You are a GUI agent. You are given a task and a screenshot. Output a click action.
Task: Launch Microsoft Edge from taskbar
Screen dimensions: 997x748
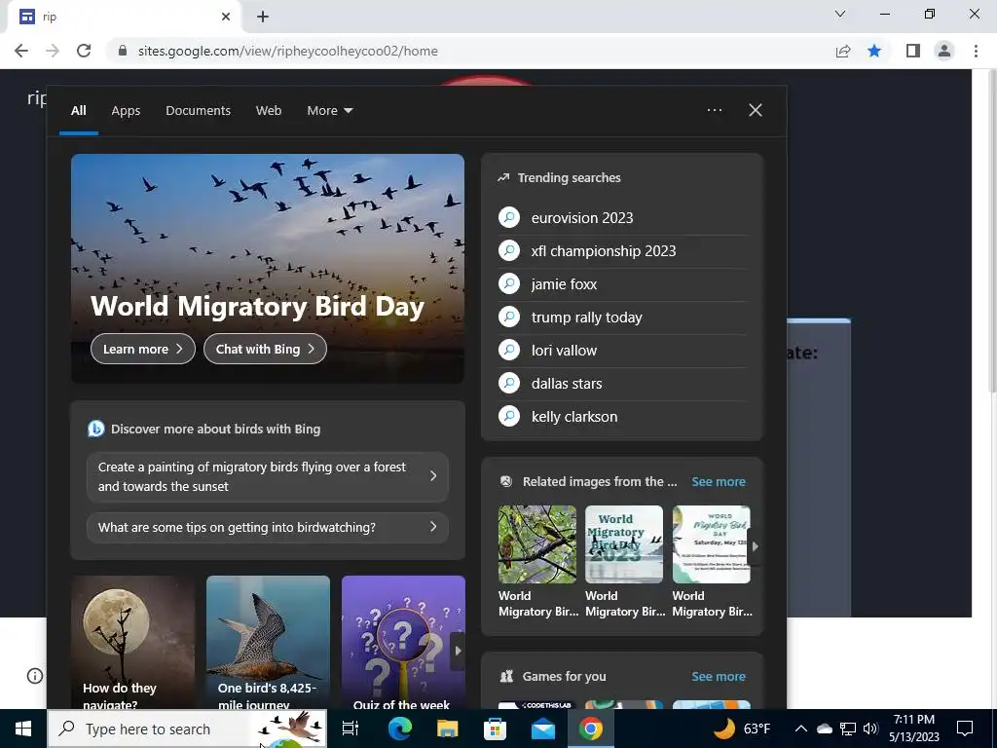tap(400, 729)
